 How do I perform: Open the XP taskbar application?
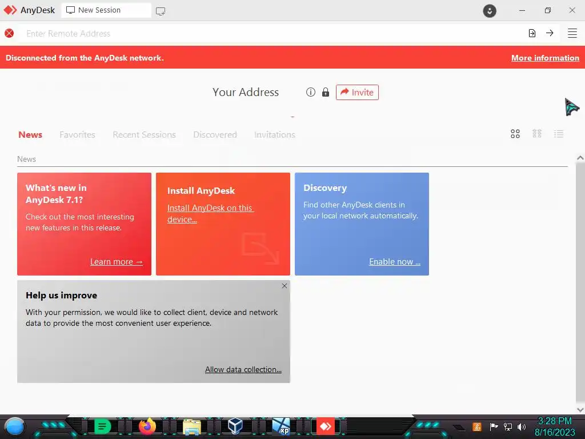281,426
